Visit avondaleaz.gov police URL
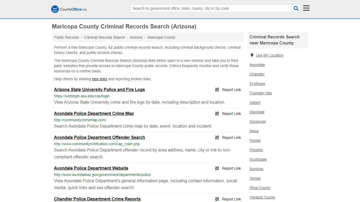360x202 pixels. click(102, 175)
